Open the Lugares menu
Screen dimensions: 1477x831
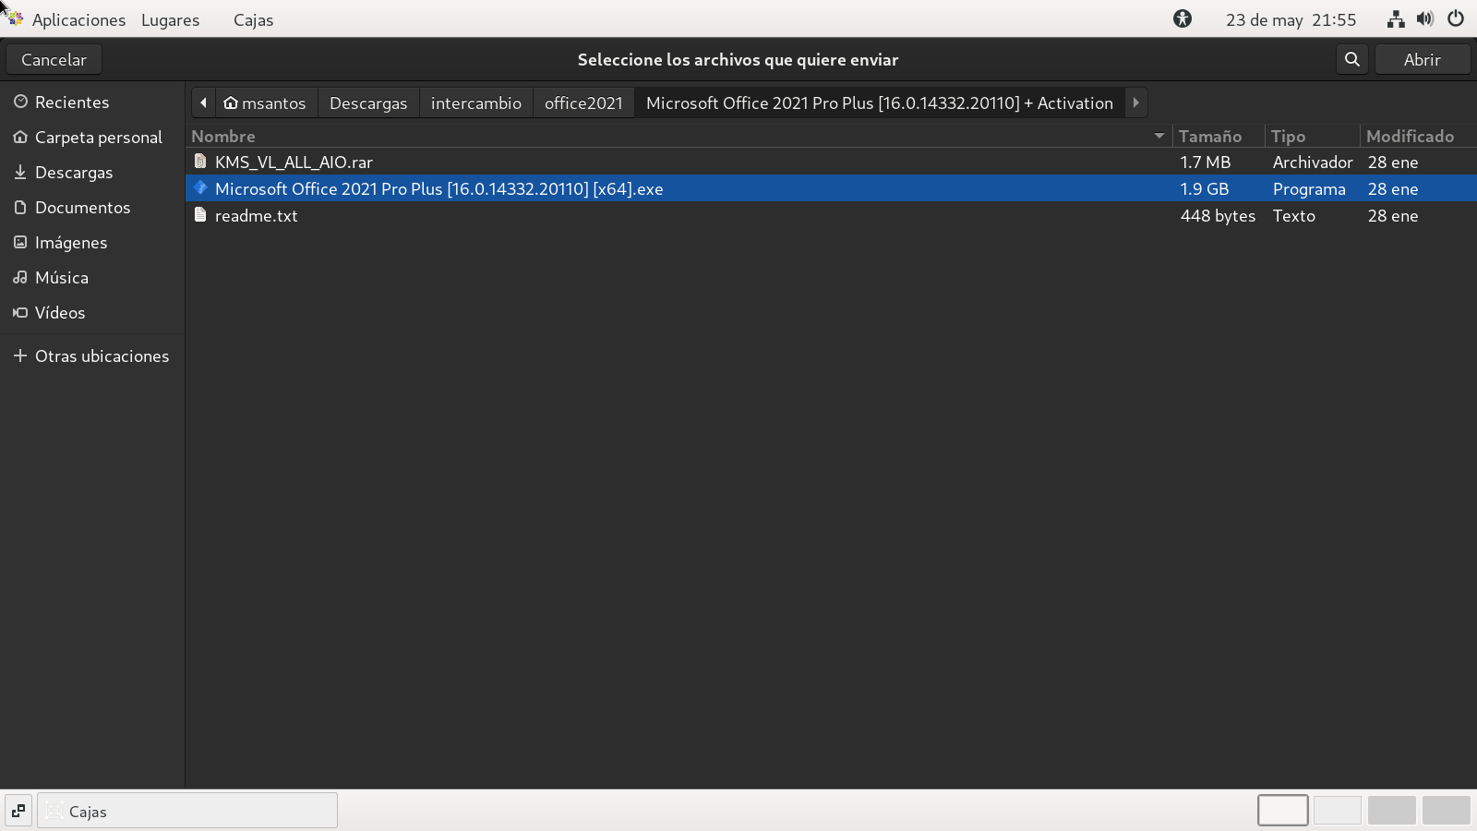[x=170, y=19]
